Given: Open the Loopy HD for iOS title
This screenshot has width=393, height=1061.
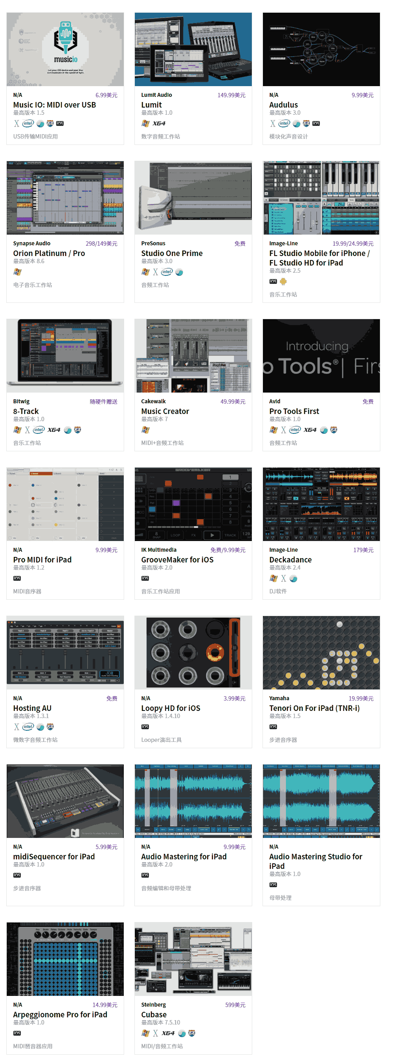Looking at the screenshot, I should tap(171, 708).
